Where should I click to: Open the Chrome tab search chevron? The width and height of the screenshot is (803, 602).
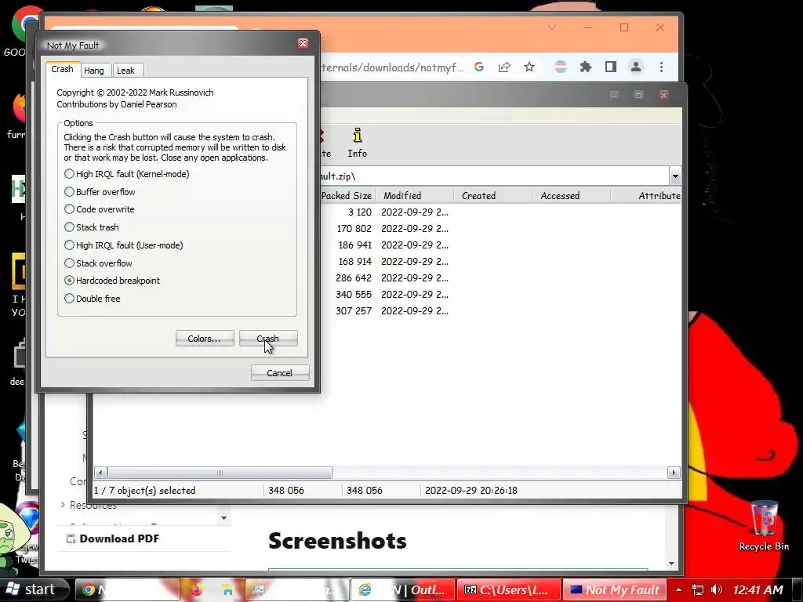point(552,27)
